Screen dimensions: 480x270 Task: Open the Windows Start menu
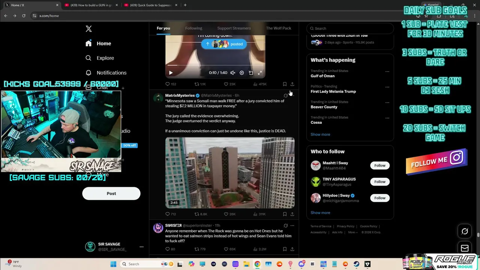(113, 264)
